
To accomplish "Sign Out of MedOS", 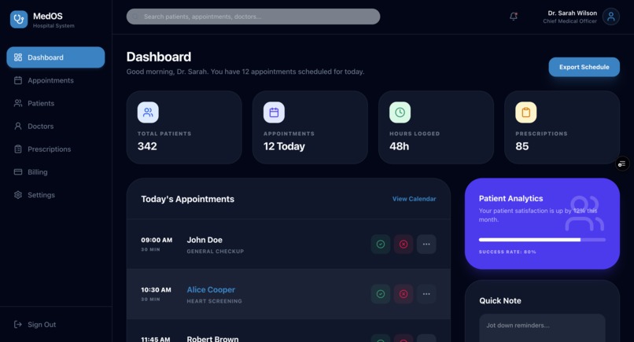I will pos(56,324).
